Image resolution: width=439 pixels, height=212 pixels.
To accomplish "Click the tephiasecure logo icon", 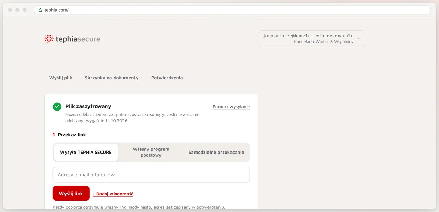I will [49, 39].
